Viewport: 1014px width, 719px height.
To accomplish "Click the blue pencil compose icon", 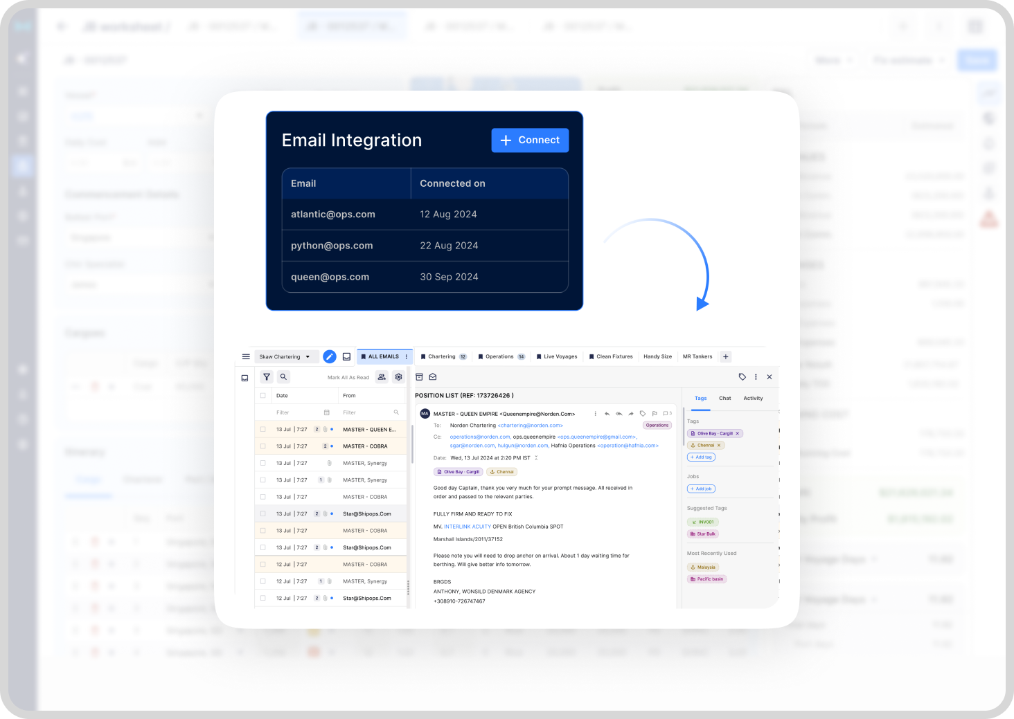I will [x=329, y=356].
